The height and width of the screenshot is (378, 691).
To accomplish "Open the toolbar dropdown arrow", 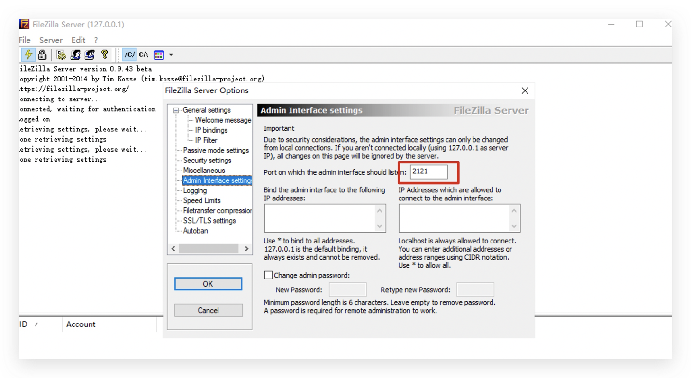I will coord(171,54).
